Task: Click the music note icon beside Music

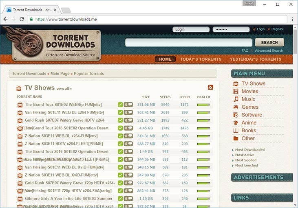Action: tap(236, 99)
